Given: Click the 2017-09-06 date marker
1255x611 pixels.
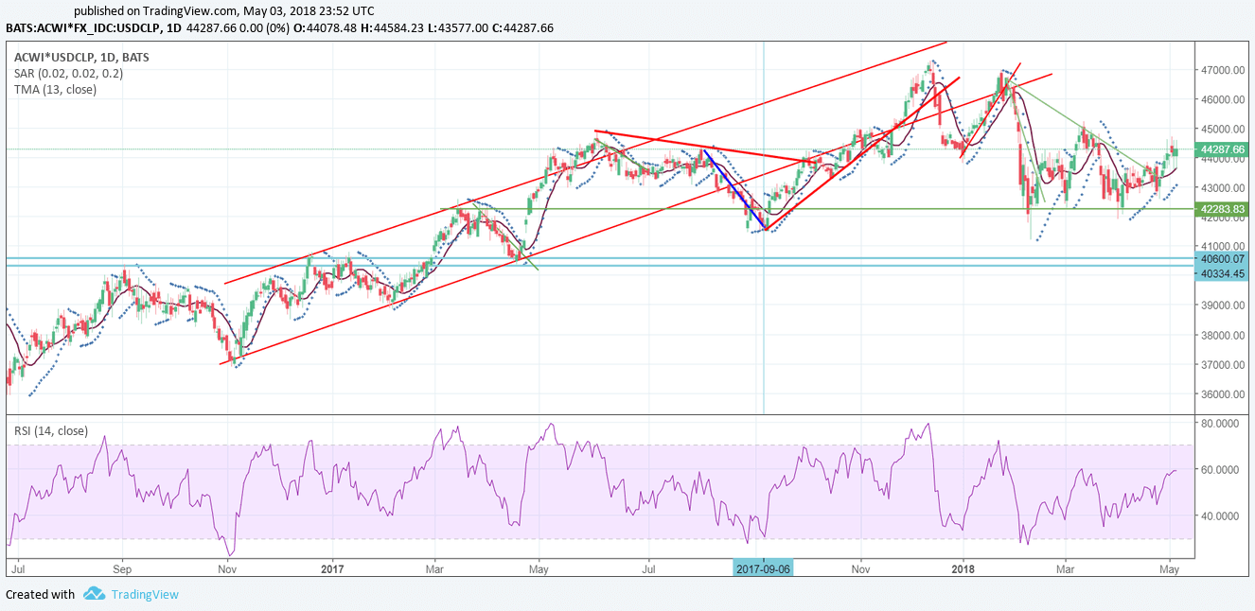Looking at the screenshot, I should pos(764,568).
